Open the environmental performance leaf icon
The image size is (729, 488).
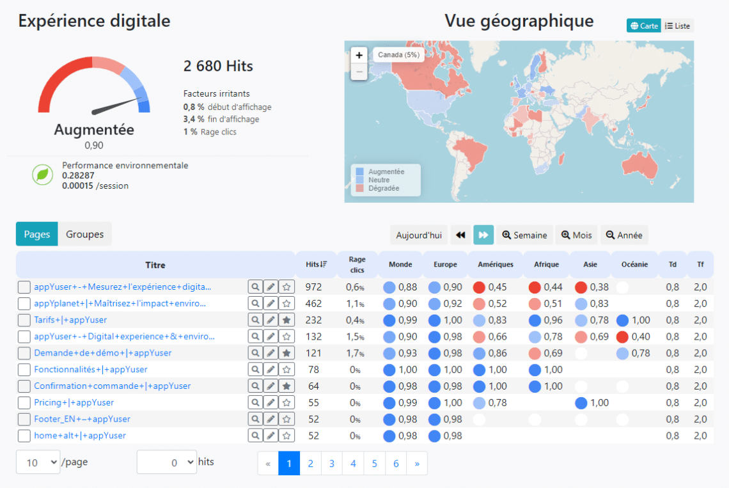coord(42,175)
